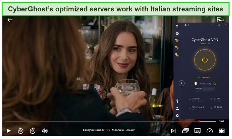Mark Milano, Italy as favorite with the star
The image size is (232, 139).
pyautogui.click(x=215, y=83)
